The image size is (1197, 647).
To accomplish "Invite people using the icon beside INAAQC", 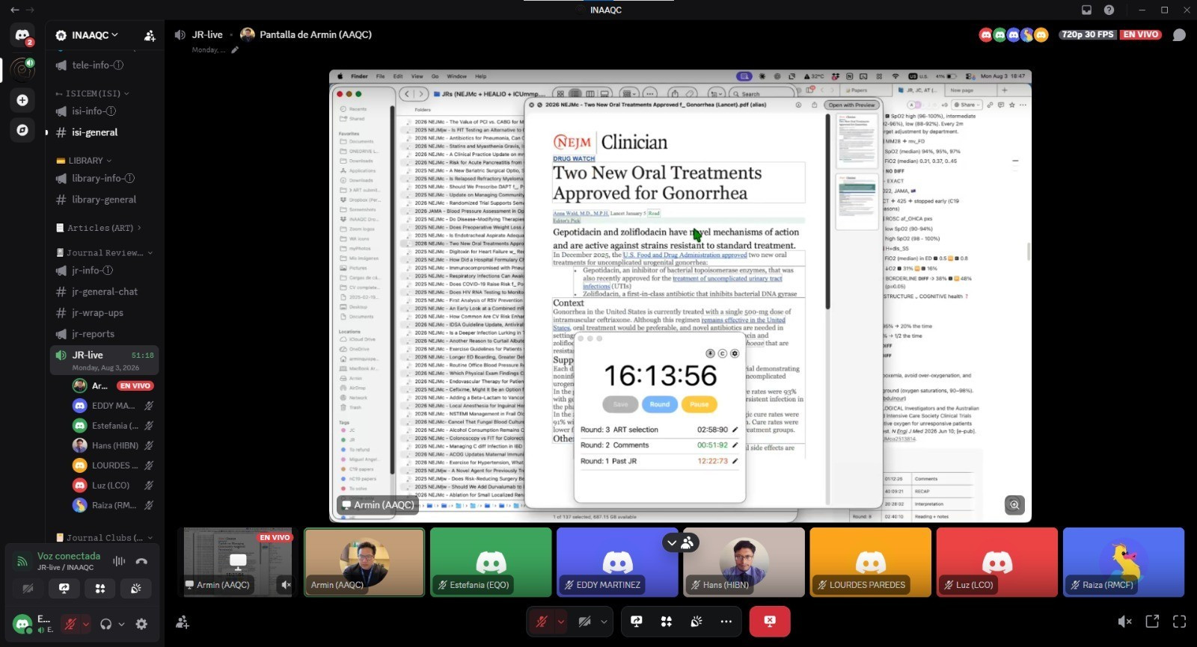I will point(150,35).
